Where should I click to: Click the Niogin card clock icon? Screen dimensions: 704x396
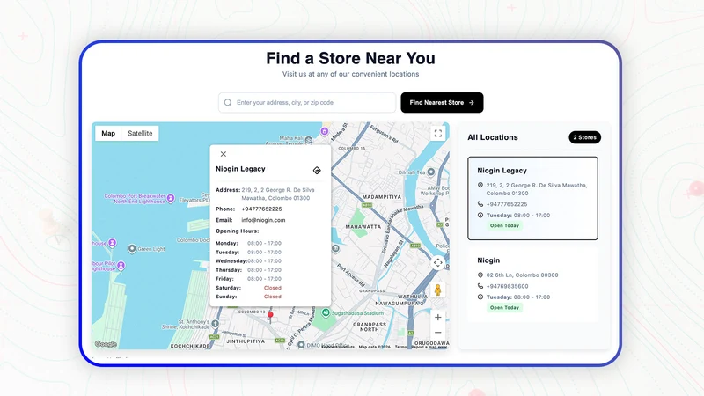pyautogui.click(x=480, y=297)
